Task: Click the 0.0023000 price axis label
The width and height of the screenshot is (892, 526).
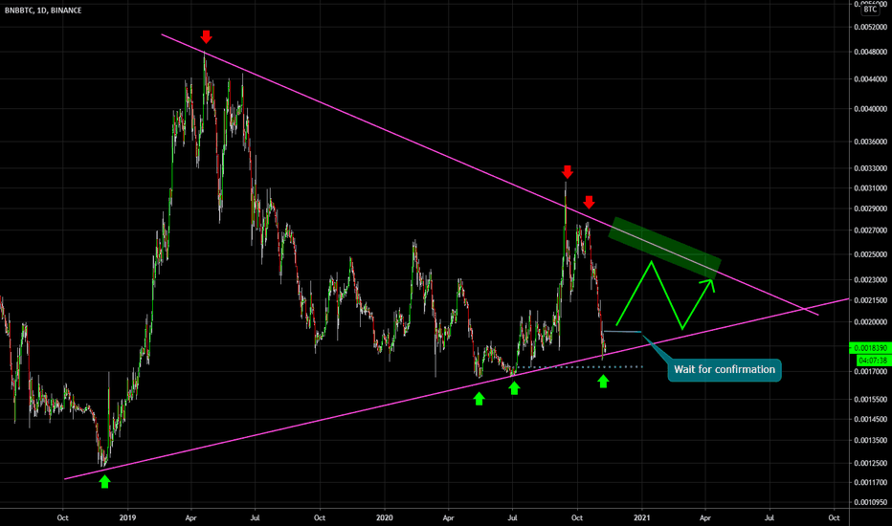Action: coord(870,280)
